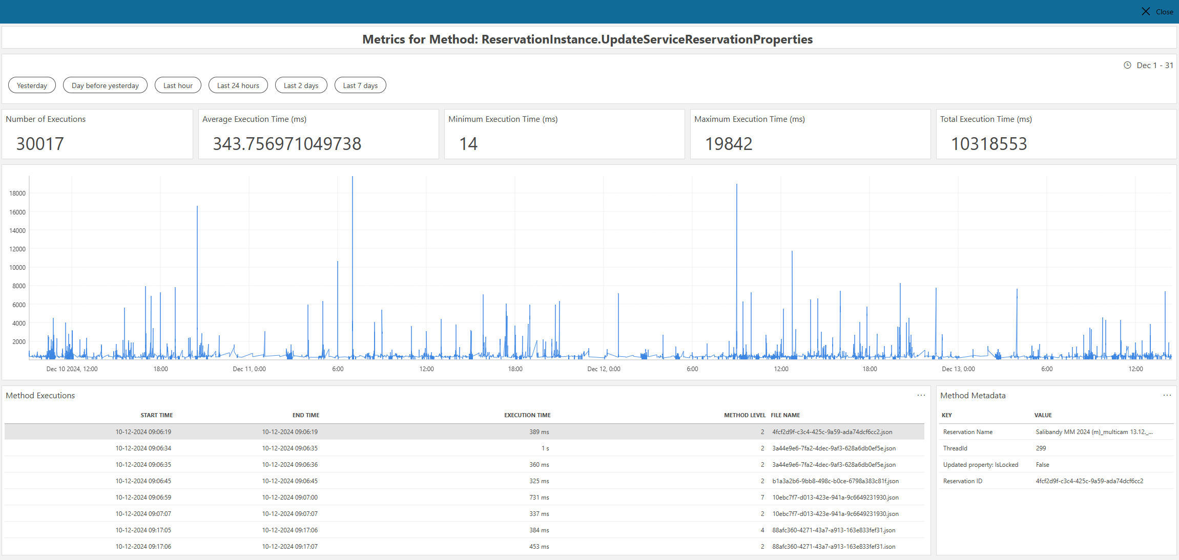
Task: Click method level 4 cell
Action: pos(762,530)
